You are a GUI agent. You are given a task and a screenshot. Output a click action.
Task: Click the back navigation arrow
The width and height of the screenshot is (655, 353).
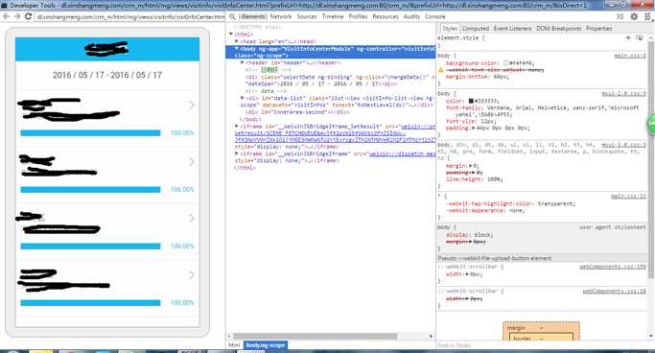pyautogui.click(x=7, y=16)
